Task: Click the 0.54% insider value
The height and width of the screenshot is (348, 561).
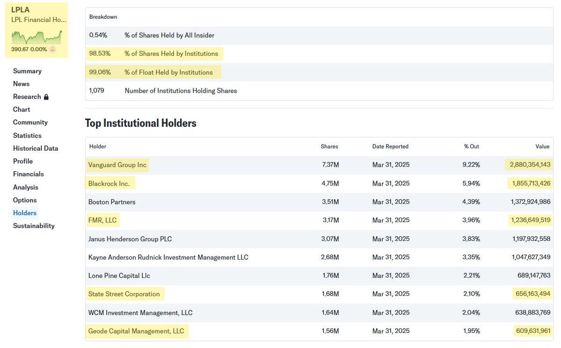Action: point(98,35)
